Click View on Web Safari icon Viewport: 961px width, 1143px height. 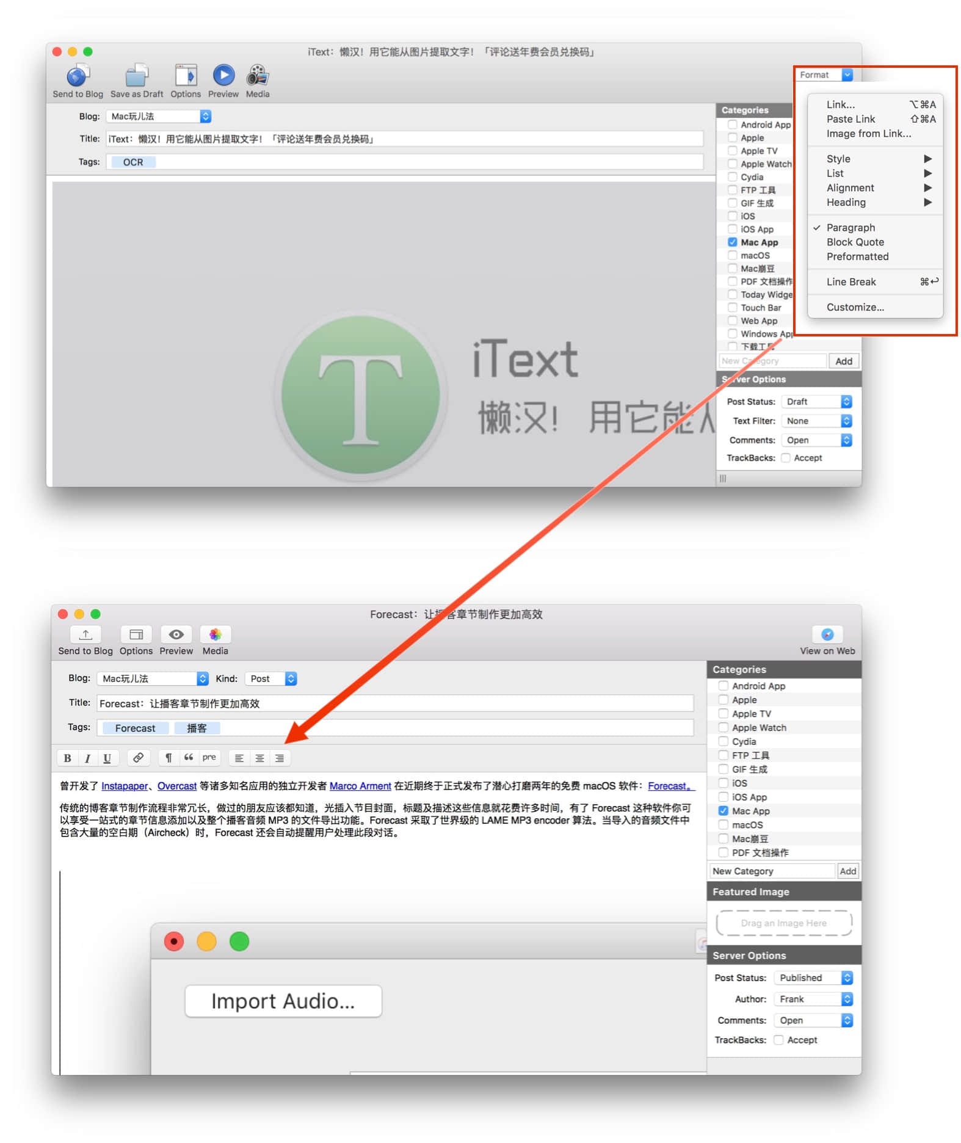[827, 634]
